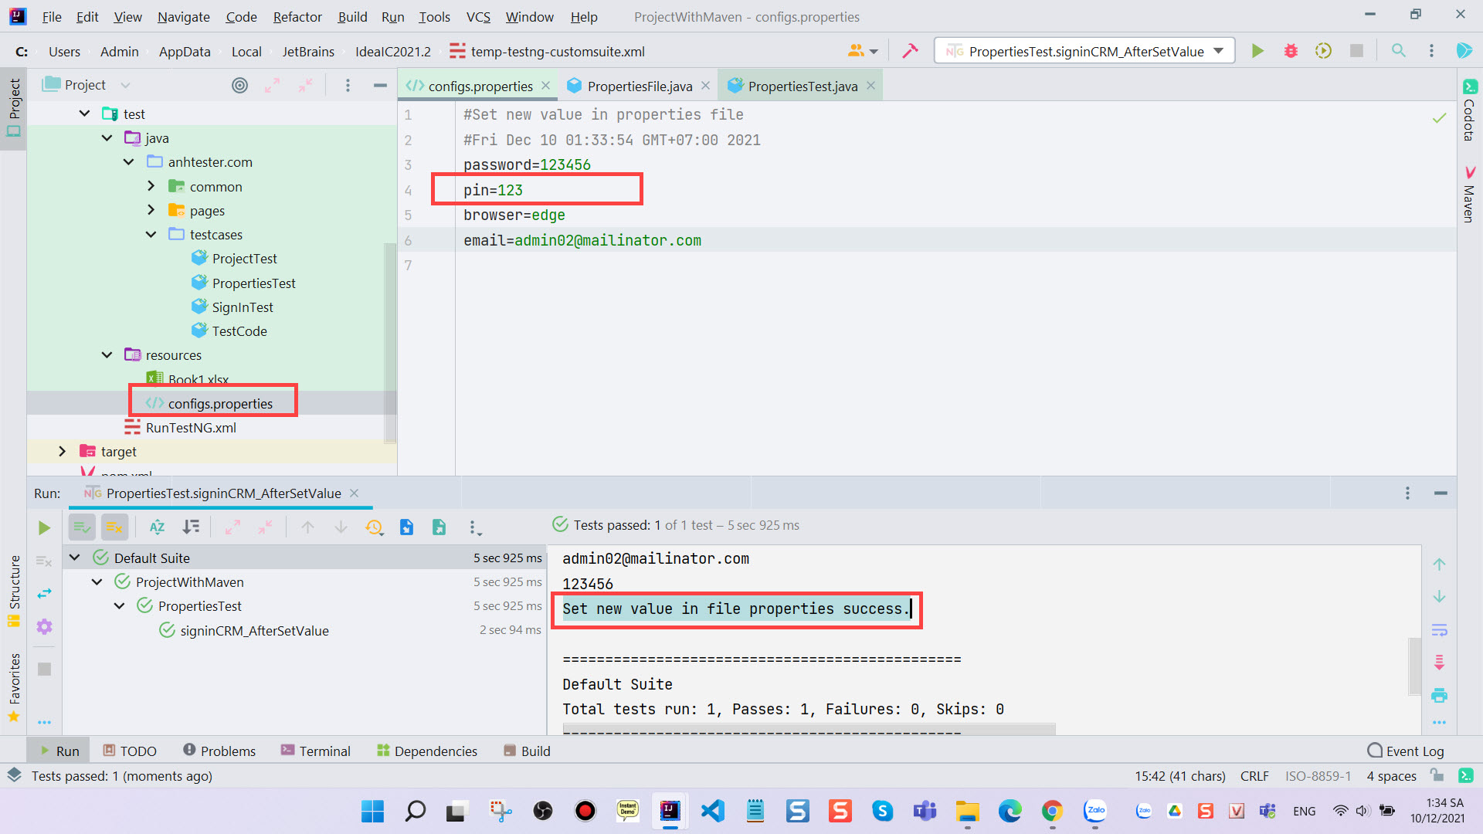
Task: Toggle soft-wrap in console output
Action: click(x=1439, y=629)
